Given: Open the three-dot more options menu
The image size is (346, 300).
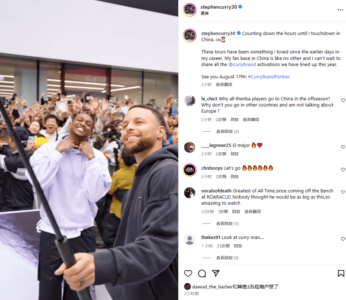Looking at the screenshot, I should tap(340, 10).
